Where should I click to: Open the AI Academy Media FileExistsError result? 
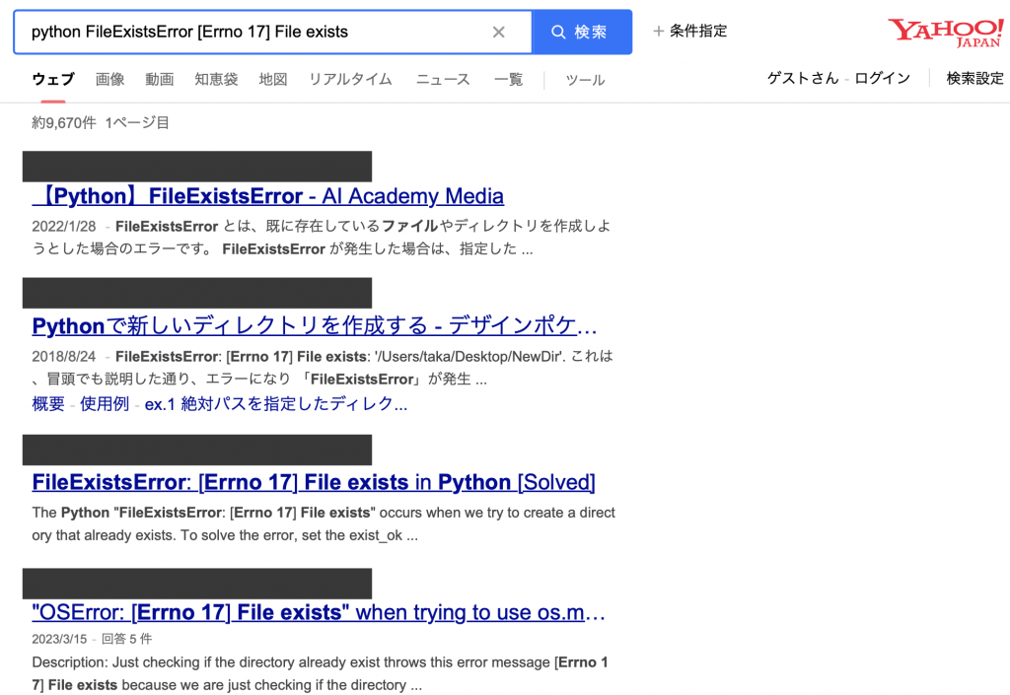[x=268, y=196]
